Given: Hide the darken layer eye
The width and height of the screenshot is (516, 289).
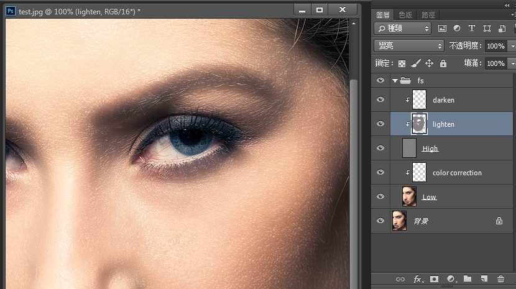Looking at the screenshot, I should click(380, 99).
